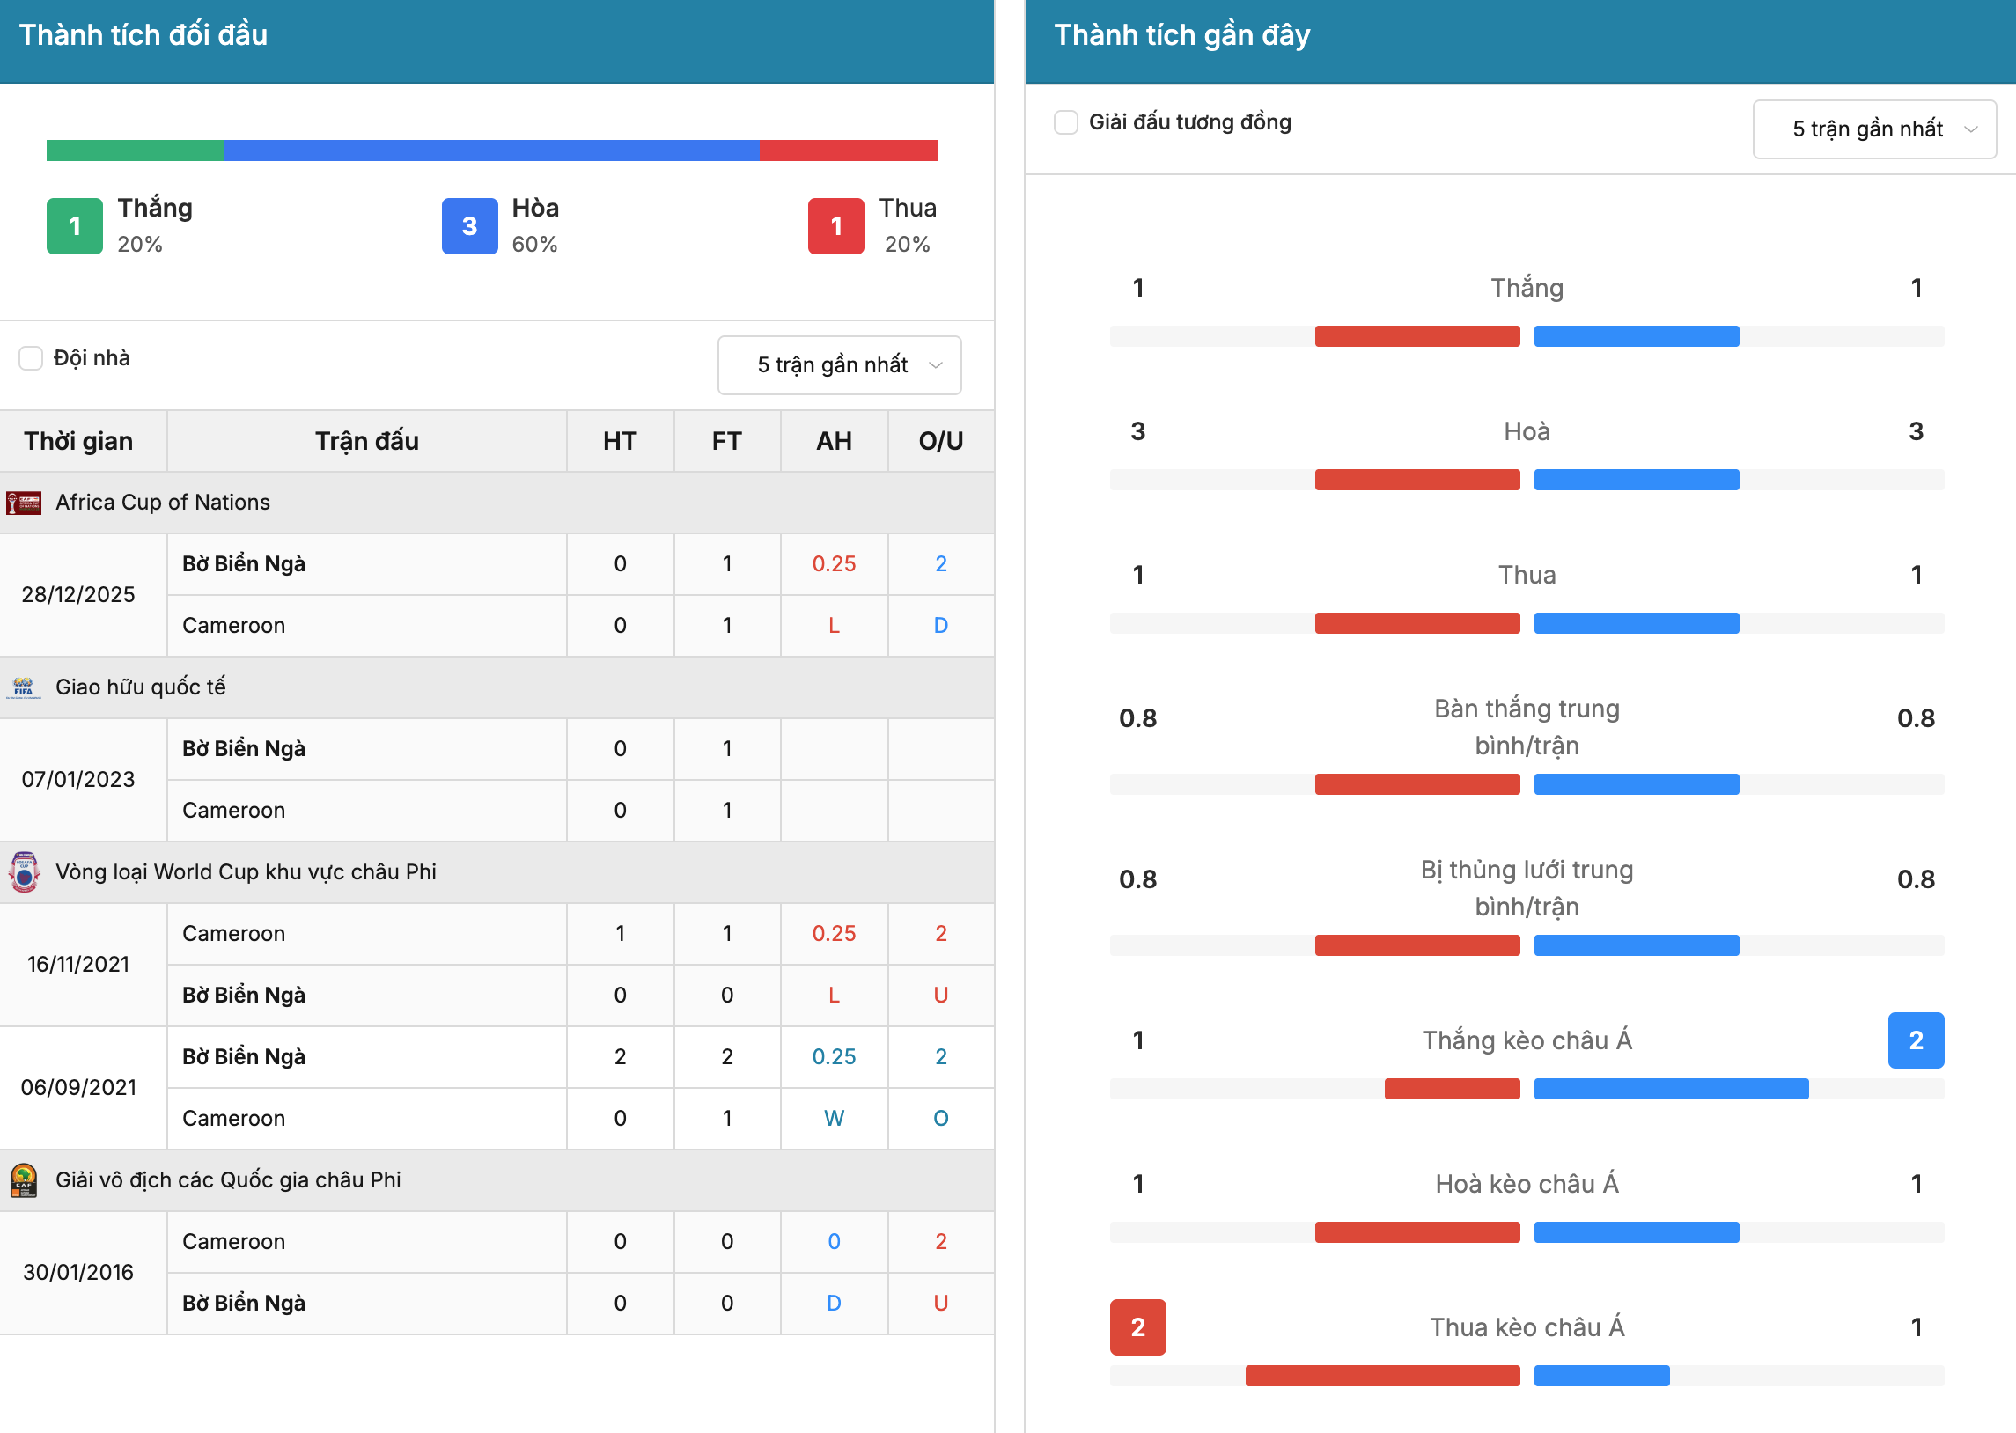Screen dimensions: 2016x1433
Task: Click the D handicap result in the 30/01/2016 match
Action: (834, 1304)
